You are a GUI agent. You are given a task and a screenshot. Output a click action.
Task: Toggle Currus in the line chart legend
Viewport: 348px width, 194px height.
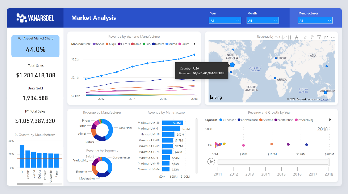pyautogui.click(x=124, y=44)
